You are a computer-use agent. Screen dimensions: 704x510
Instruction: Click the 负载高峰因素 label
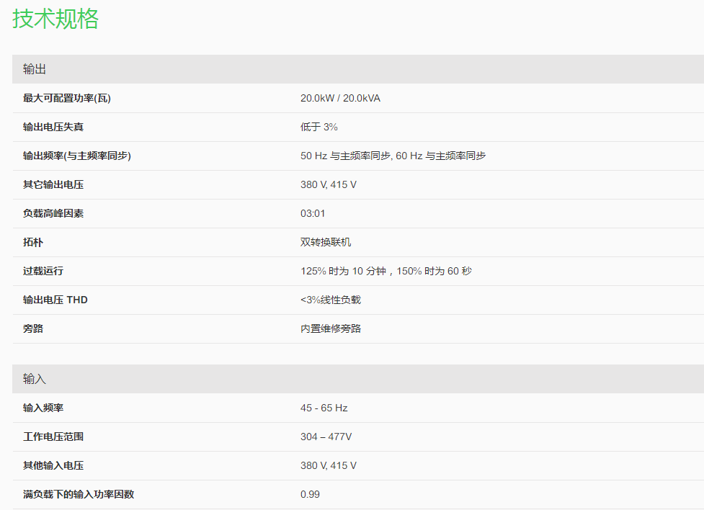coord(53,213)
